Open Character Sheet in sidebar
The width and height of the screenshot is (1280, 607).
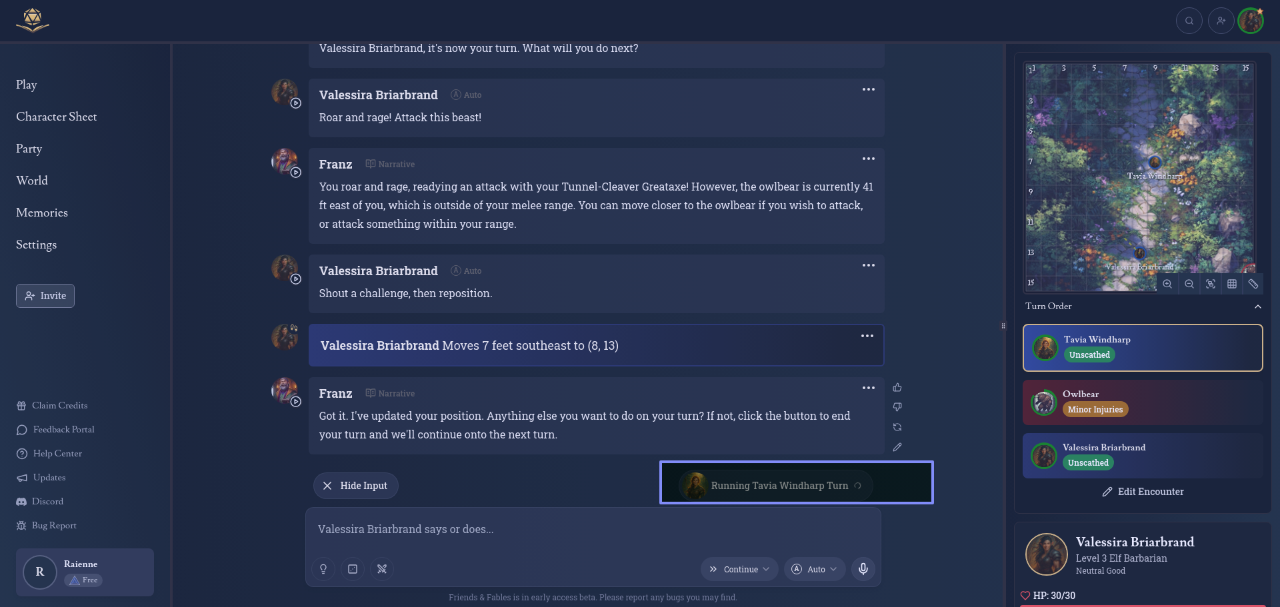click(x=57, y=117)
